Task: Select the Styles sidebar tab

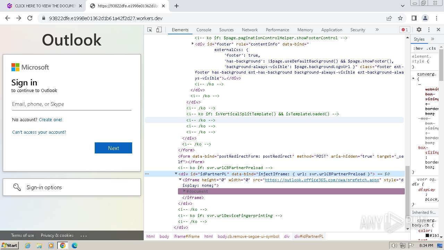Action: [x=419, y=39]
